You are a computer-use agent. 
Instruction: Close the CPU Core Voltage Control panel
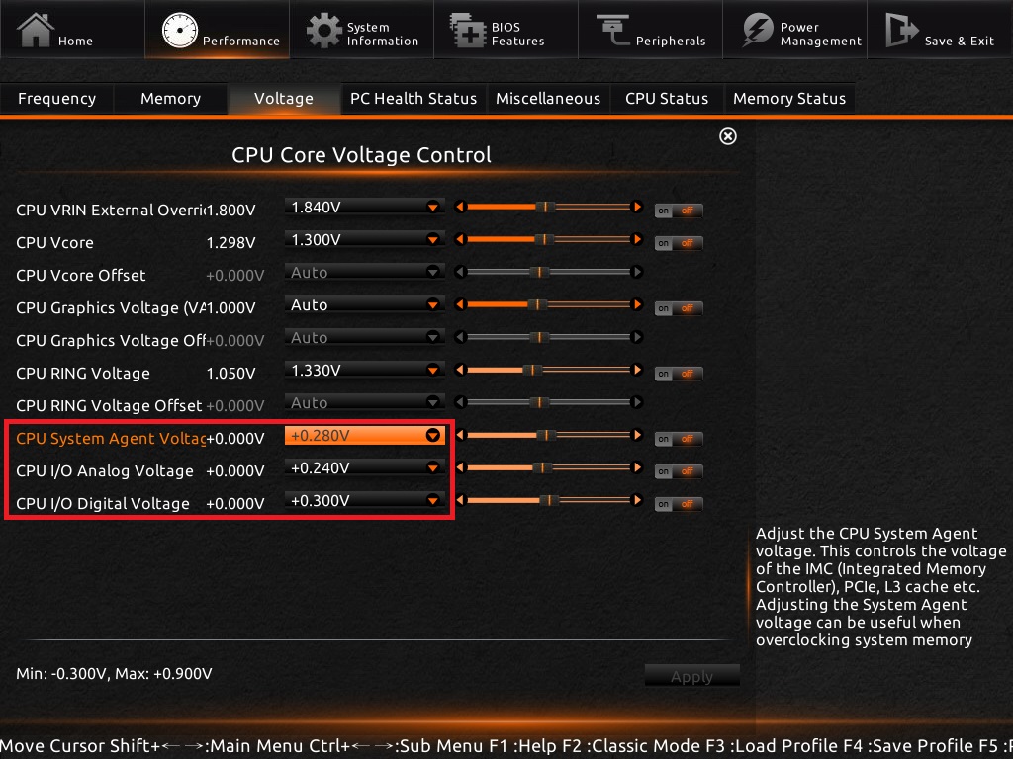[728, 136]
